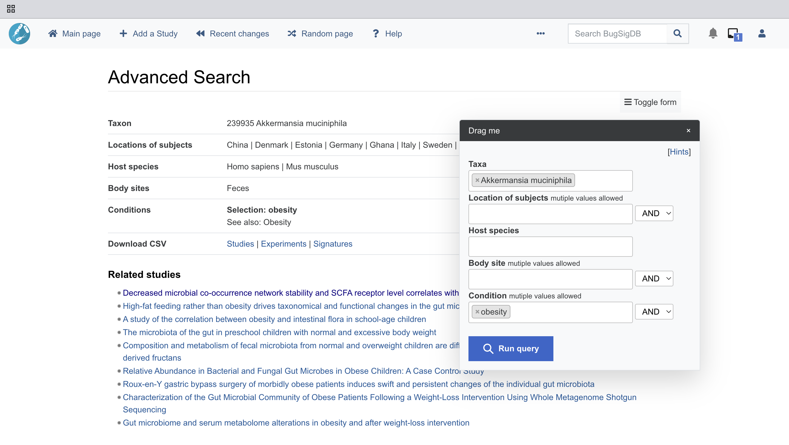Click top-left grid apps icon
Image resolution: width=789 pixels, height=445 pixels.
coord(11,9)
